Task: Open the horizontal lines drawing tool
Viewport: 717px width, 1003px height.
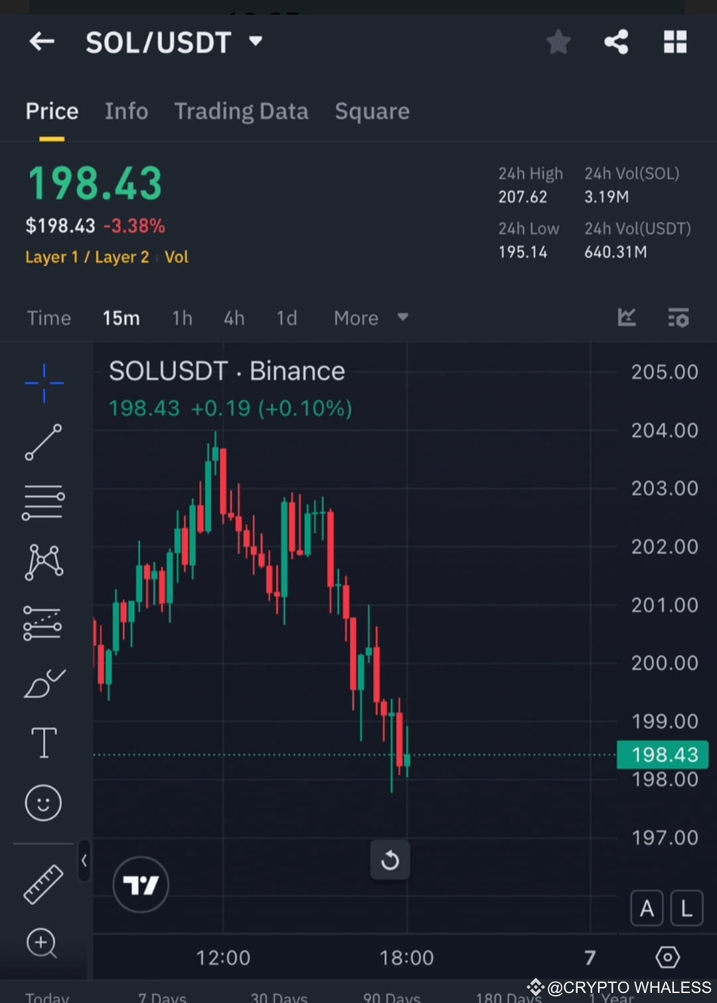Action: click(43, 501)
